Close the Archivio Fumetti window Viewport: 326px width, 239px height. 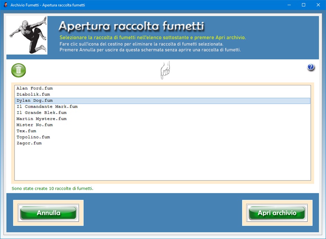click(318, 5)
